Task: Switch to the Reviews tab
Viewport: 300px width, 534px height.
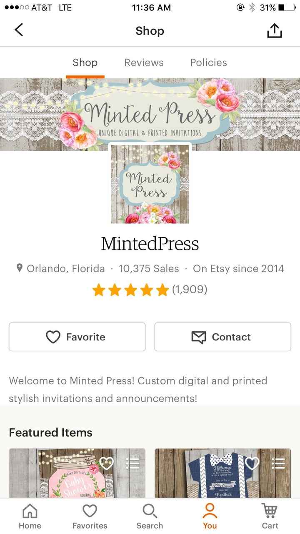Action: [x=143, y=62]
